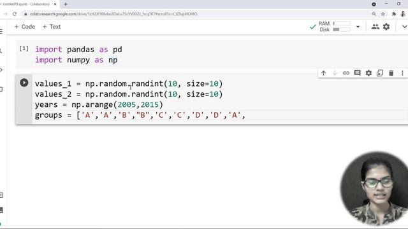Place cursor on the groups list line

click(x=140, y=115)
